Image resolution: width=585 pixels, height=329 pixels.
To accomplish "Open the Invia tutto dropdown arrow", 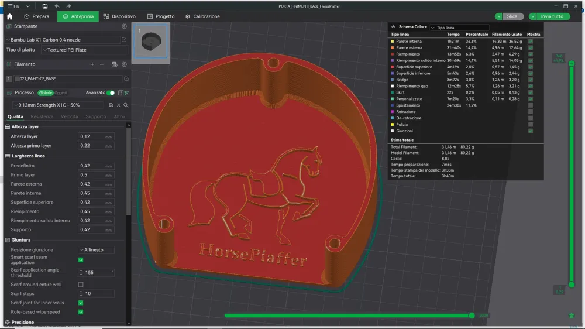I will click(533, 16).
